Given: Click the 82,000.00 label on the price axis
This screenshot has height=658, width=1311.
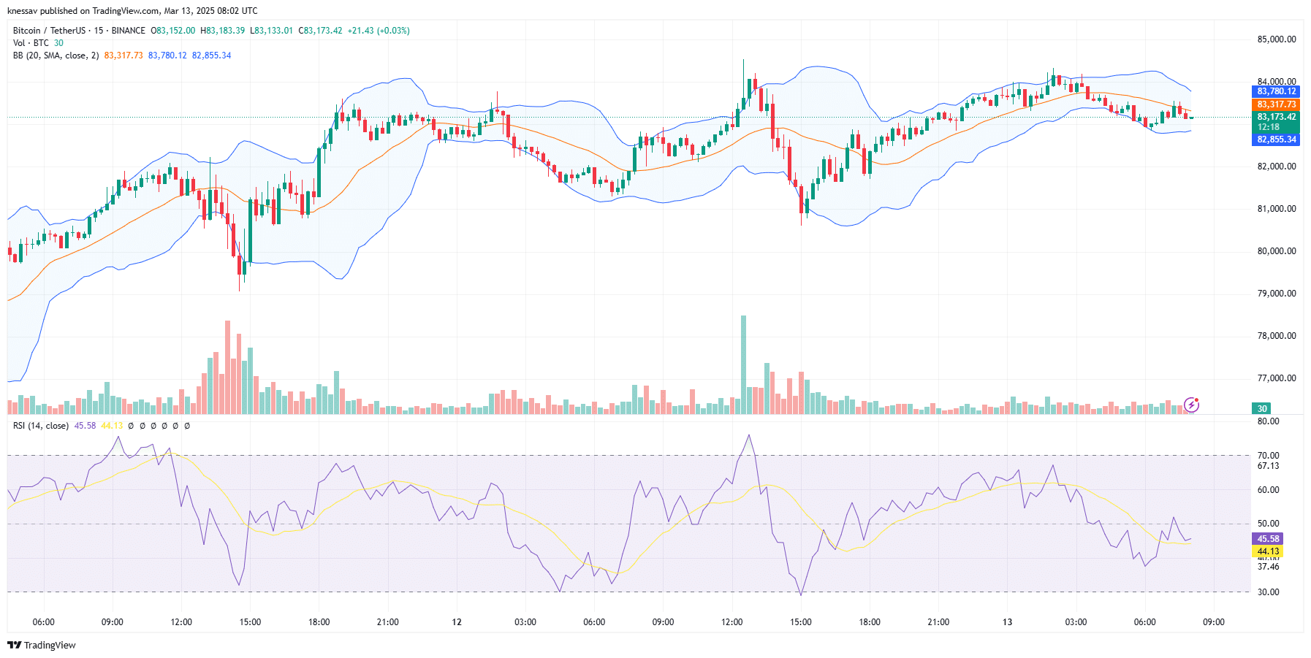Looking at the screenshot, I should tap(1277, 167).
